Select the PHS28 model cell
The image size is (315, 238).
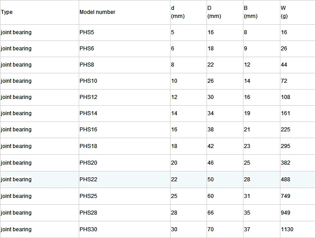pos(88,213)
